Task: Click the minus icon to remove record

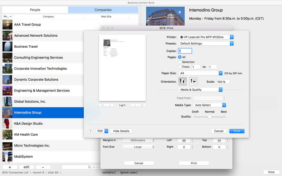Action: 43,167
